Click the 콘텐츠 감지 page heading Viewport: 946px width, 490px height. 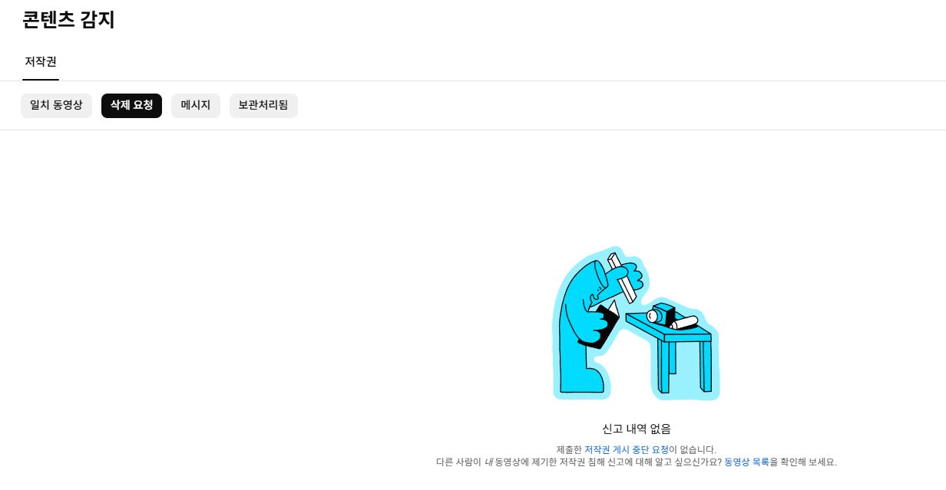[x=68, y=20]
